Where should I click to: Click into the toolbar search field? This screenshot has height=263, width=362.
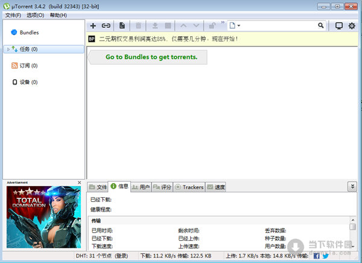click(278, 25)
